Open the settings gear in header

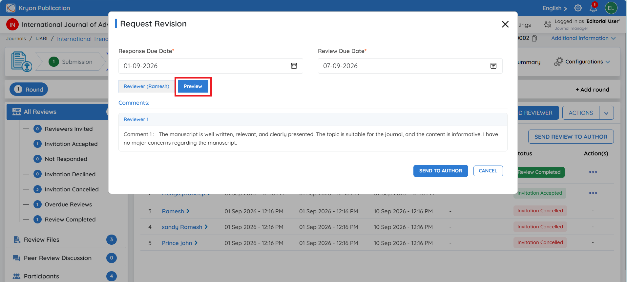coord(578,8)
